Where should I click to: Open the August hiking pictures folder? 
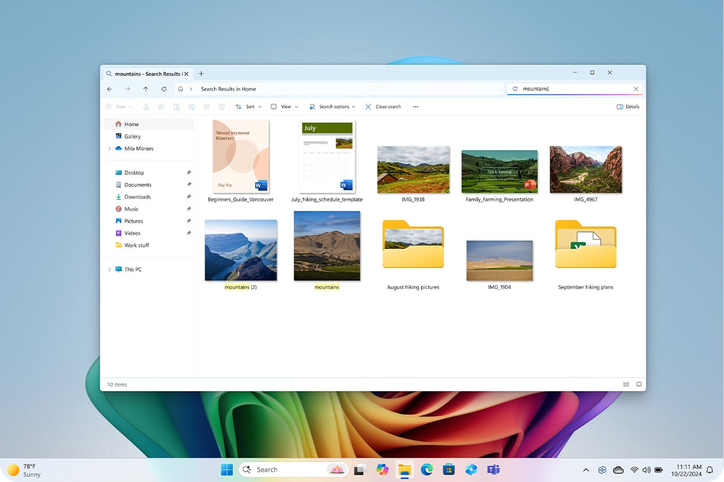click(413, 247)
